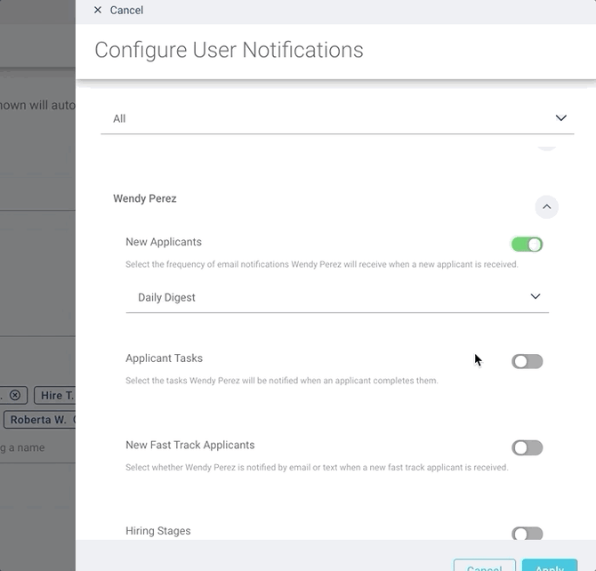Screen dimensions: 596x571
Task: Click the New Applicants label
Action: (x=164, y=242)
